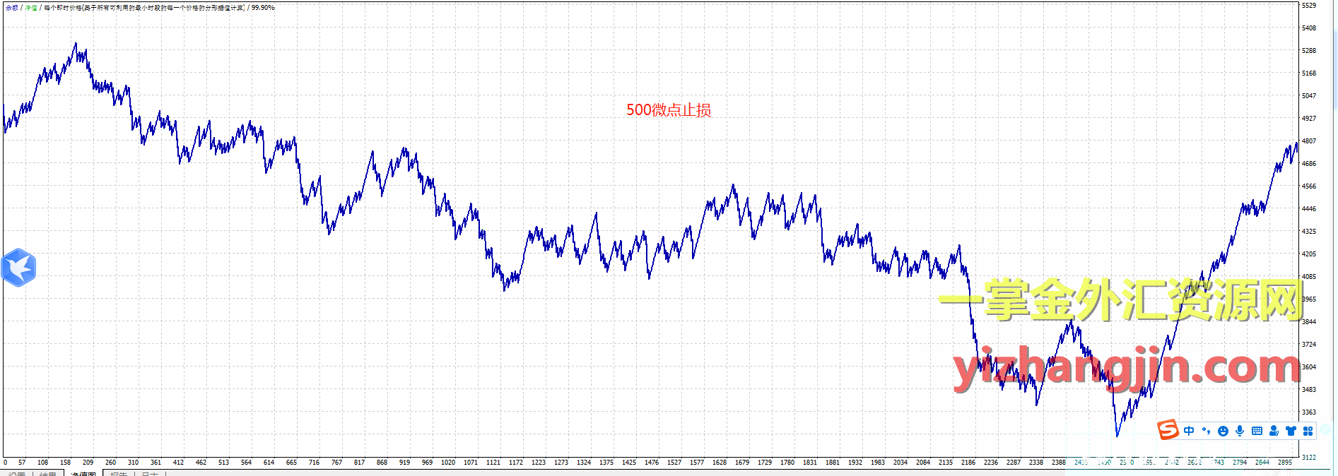The height and width of the screenshot is (476, 1338).
Task: Click the 2895 label on the horizontal axis
Action: 1285,463
